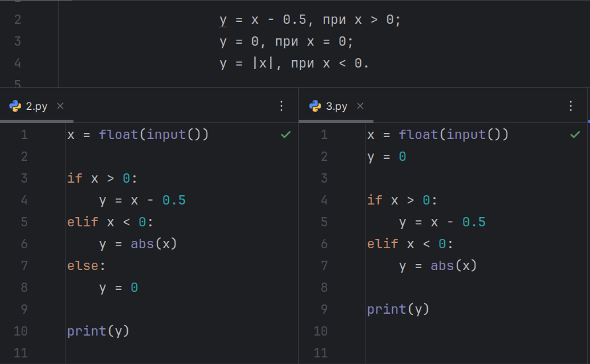The image size is (590, 364).
Task: Click 'elif x < 0:' line in 2.py
Action: [110, 222]
